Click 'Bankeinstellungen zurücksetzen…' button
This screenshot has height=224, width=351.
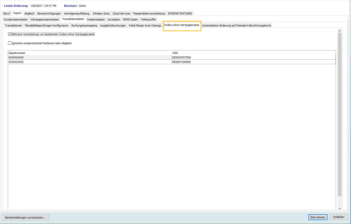click(26, 218)
